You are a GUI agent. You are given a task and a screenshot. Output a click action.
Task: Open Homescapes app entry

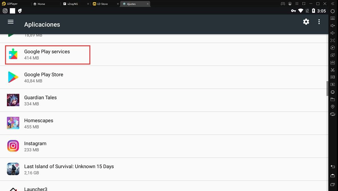[x=164, y=123]
